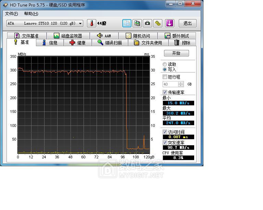This screenshot has width=263, height=210.
Task: Click the copy screenshot to clipboard icon
Action: [x=137, y=23]
